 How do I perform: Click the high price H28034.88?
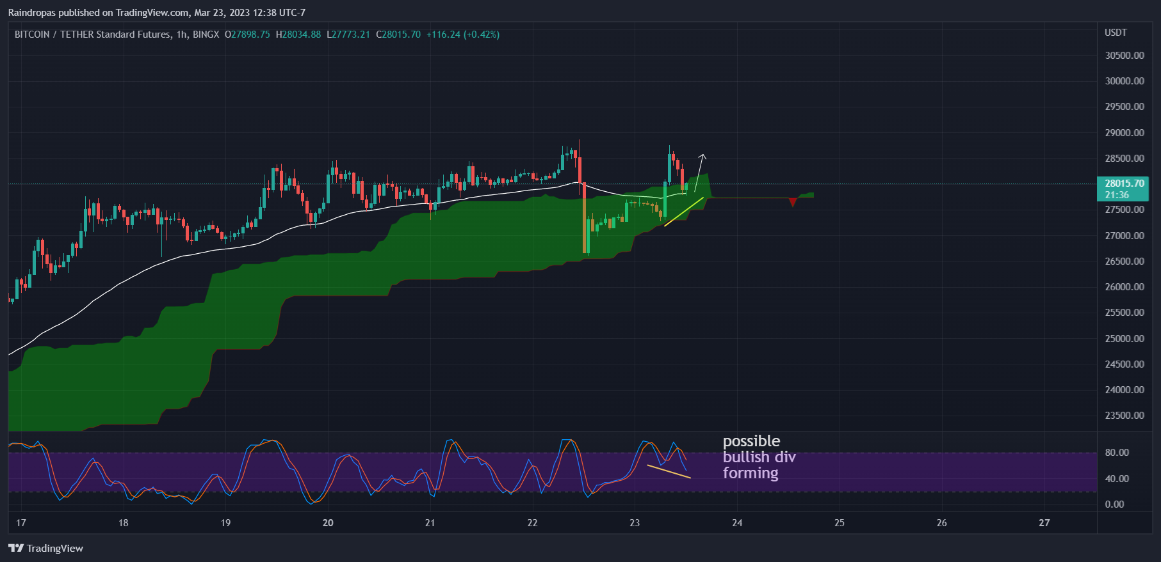298,35
